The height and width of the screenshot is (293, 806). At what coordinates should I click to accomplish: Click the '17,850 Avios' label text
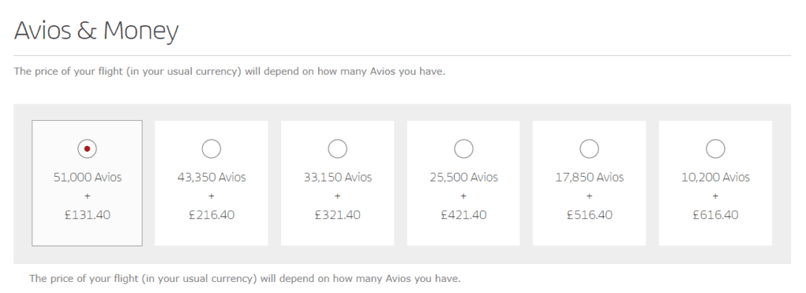tap(589, 177)
